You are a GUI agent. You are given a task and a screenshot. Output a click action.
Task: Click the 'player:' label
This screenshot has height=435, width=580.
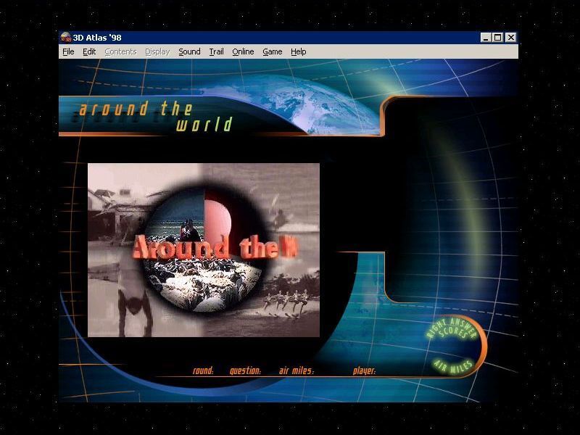365,370
